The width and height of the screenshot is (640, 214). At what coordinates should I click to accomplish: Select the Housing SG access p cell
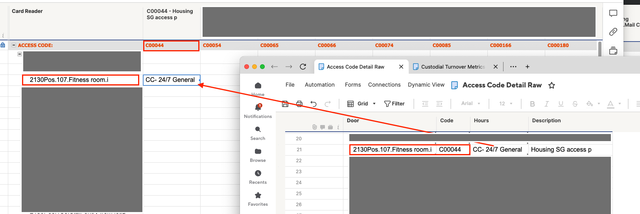[x=570, y=150]
